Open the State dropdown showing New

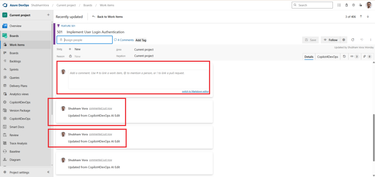(77, 49)
